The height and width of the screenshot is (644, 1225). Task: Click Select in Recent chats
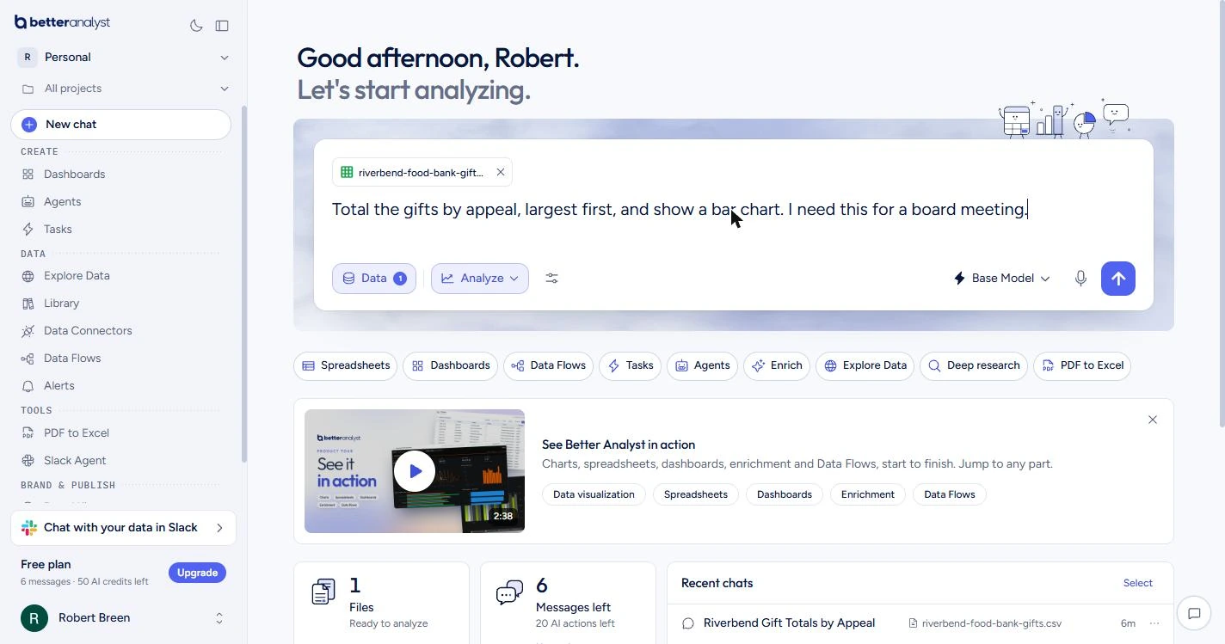pyautogui.click(x=1138, y=583)
